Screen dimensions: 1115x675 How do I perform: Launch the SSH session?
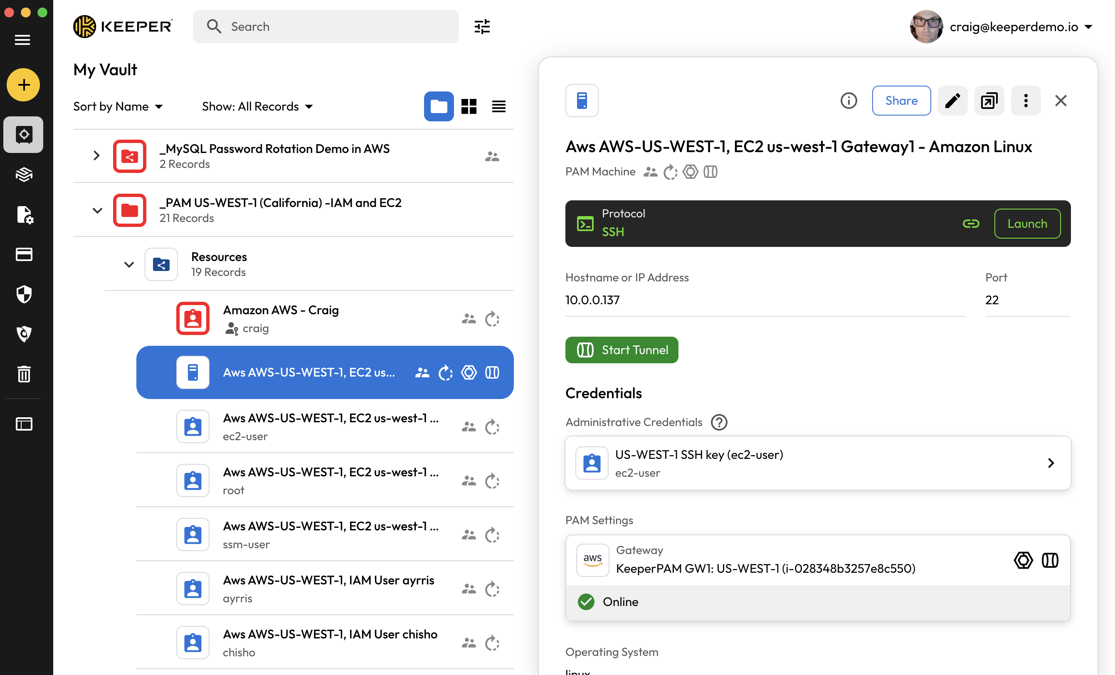point(1027,224)
